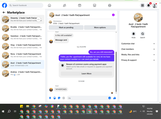Click the chat scroll down arrow
Viewport: 161px width, 119px height.
click(116, 93)
